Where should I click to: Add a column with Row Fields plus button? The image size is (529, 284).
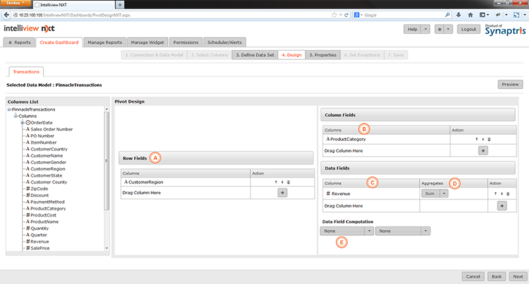click(282, 192)
